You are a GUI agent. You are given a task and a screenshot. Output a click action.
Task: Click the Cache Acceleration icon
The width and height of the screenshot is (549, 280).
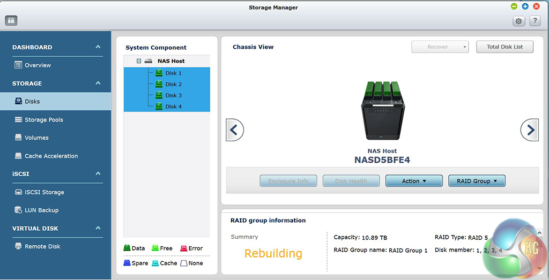click(x=18, y=156)
